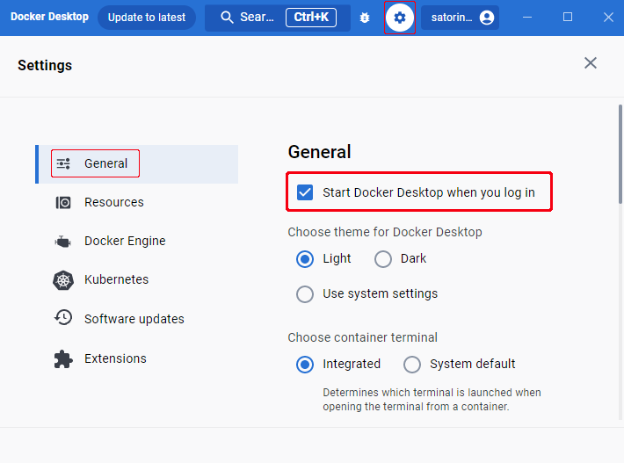Click the Docker Engine icon

[x=63, y=241]
